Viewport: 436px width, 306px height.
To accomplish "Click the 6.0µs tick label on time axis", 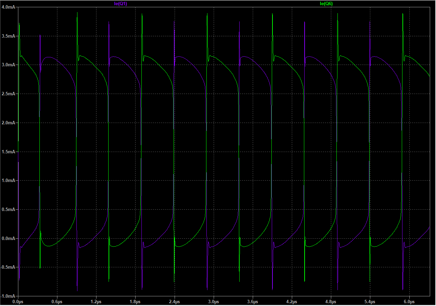I will (x=409, y=301).
